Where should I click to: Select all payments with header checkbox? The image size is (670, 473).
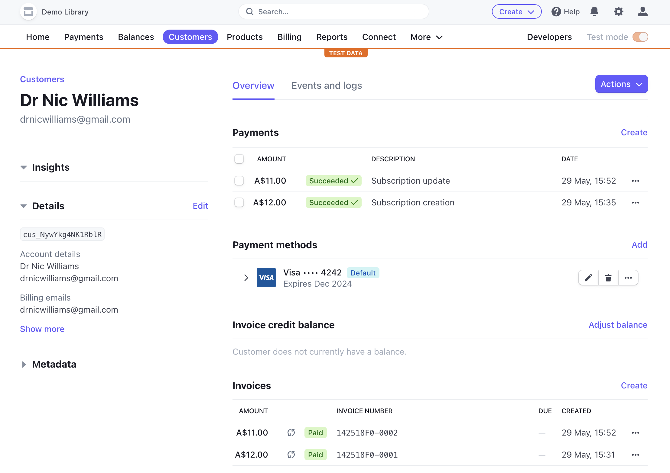pos(239,159)
